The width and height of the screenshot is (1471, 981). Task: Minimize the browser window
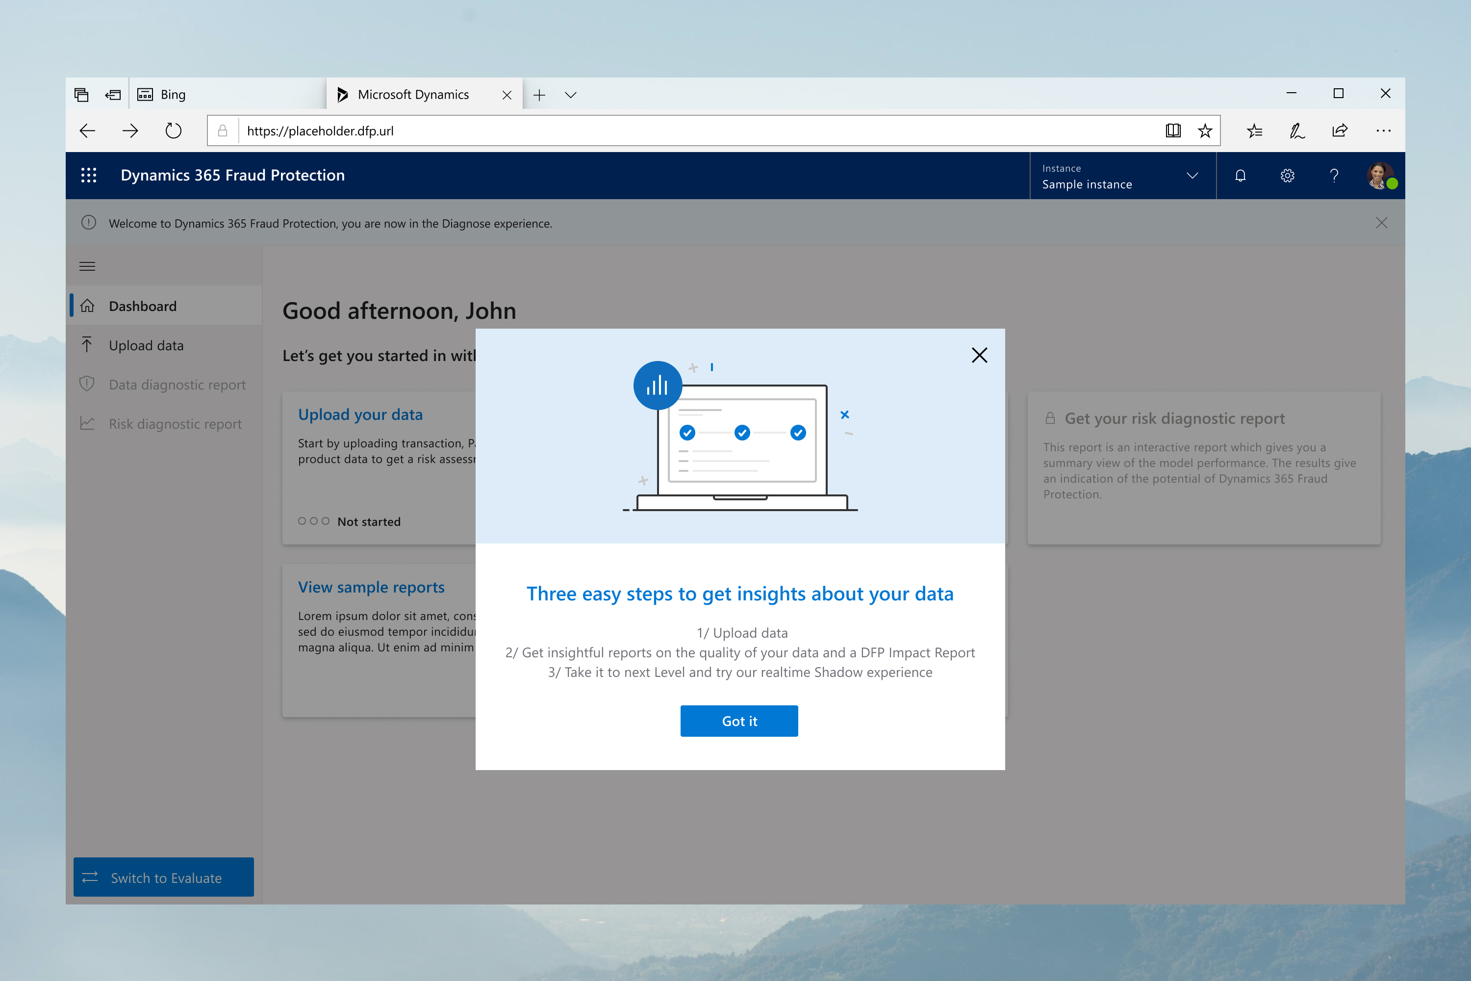[x=1292, y=93]
